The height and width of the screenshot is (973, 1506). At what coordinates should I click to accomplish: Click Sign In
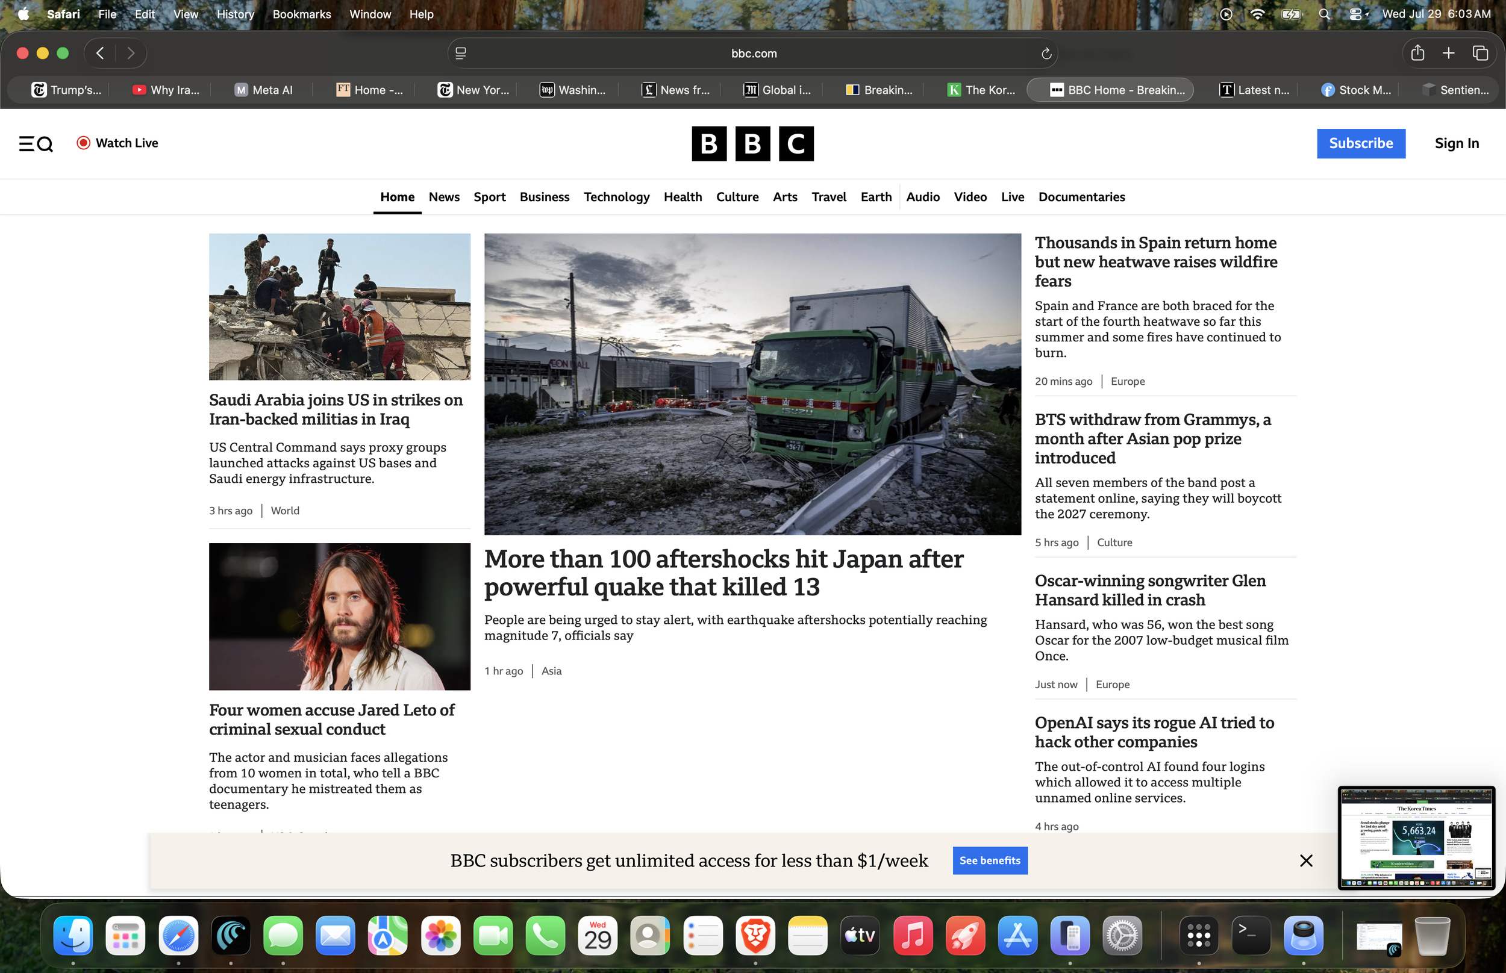pos(1457,143)
